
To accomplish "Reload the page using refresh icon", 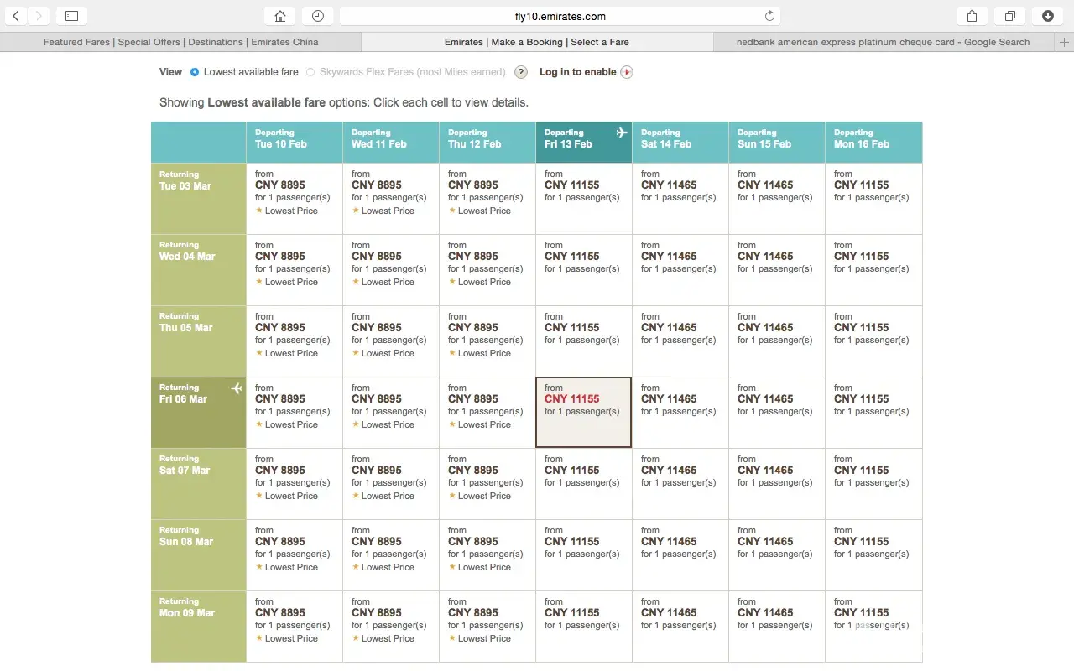I will click(x=769, y=16).
